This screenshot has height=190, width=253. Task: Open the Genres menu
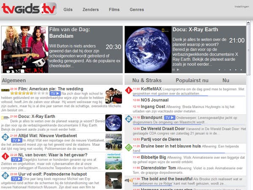click(x=137, y=10)
